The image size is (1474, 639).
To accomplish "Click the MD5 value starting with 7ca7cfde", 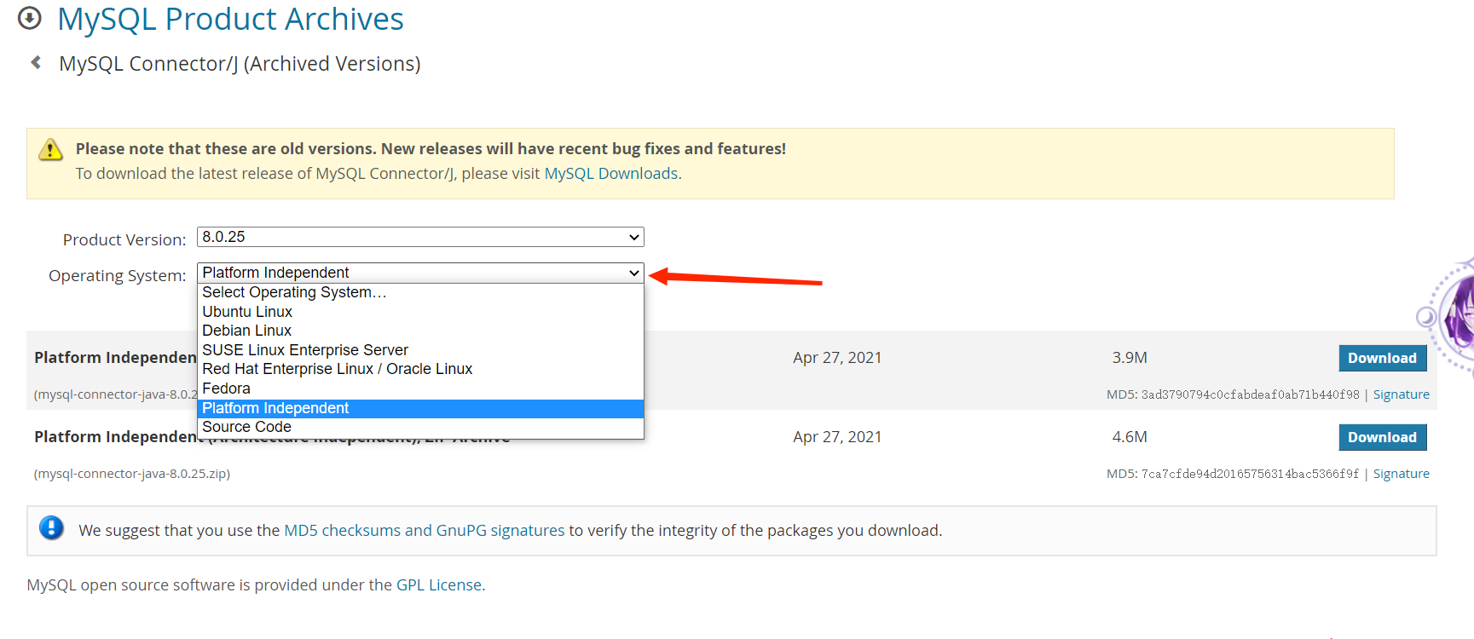I will [x=1250, y=474].
